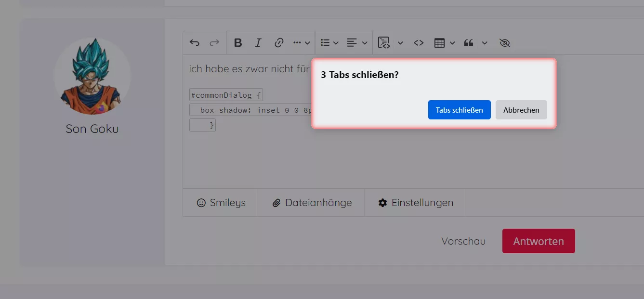Insert a quote block

(x=469, y=43)
